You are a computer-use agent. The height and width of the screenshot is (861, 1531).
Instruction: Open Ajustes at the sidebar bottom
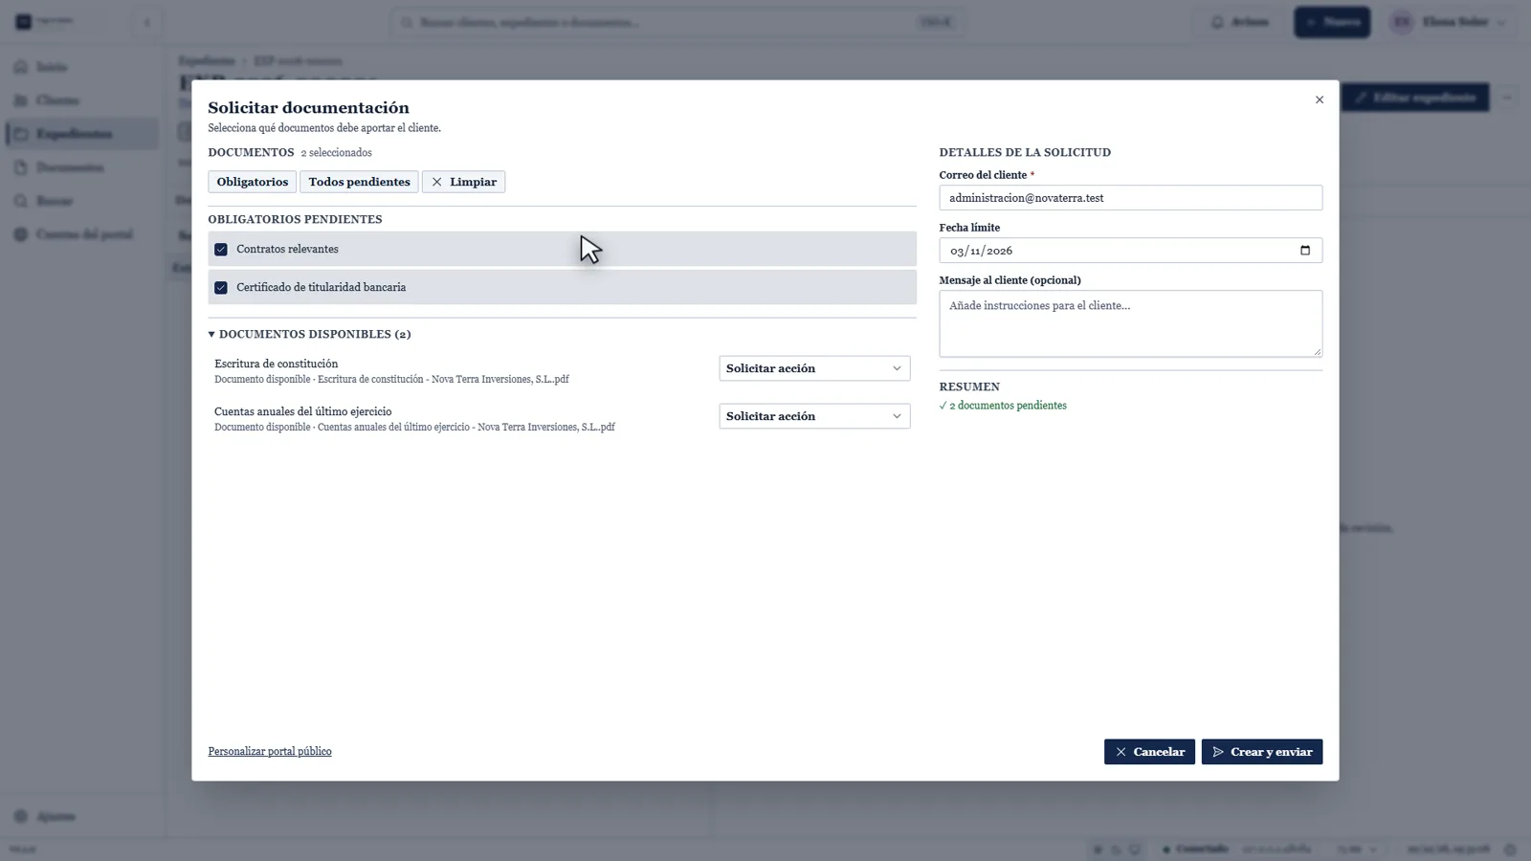(x=81, y=816)
